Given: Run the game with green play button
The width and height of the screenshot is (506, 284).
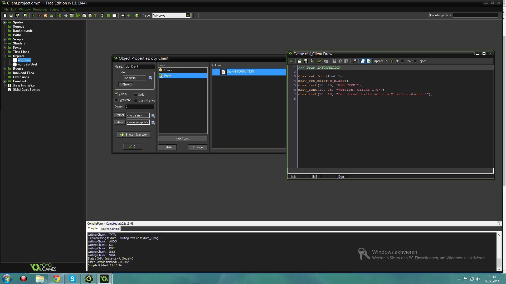Looking at the screenshot, I should click(x=33, y=16).
